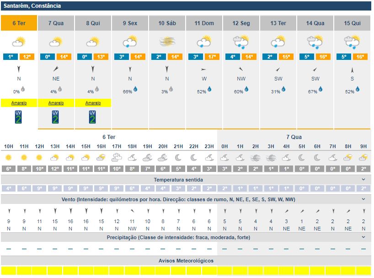Collapse the Temperatura sentida section
The width and height of the screenshot is (374, 278).
(x=363, y=180)
